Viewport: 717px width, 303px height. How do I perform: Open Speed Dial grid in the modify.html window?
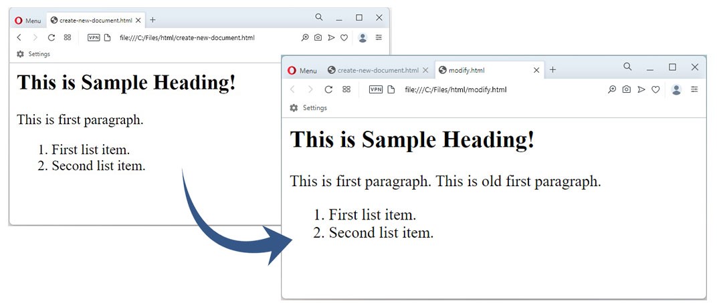(346, 89)
